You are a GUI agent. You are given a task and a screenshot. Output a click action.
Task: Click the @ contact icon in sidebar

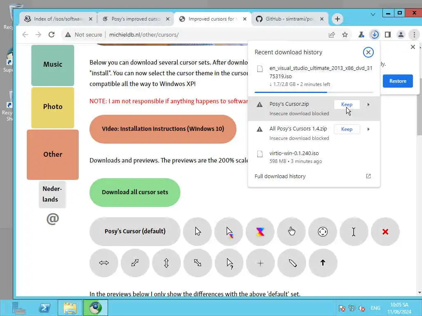coord(53,219)
